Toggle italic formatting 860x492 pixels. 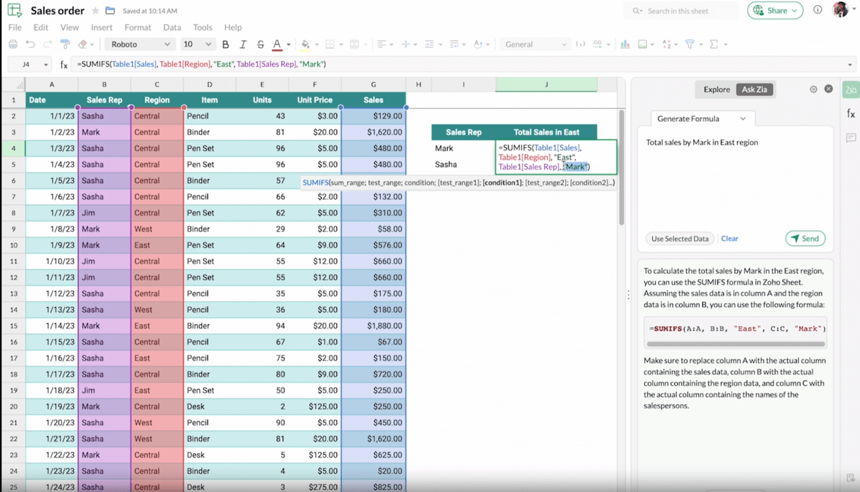point(243,44)
